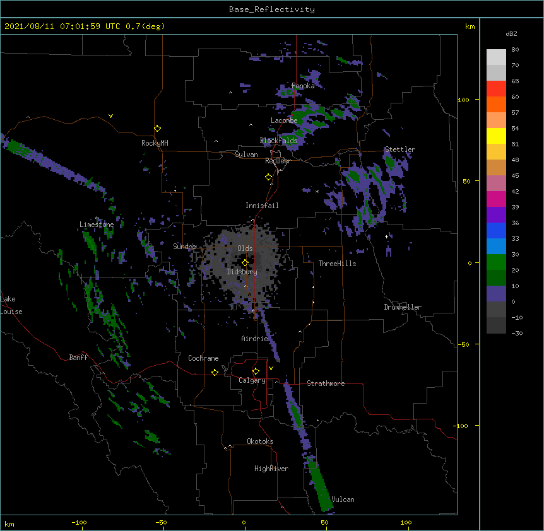Click the RockyMH map label

[155, 143]
